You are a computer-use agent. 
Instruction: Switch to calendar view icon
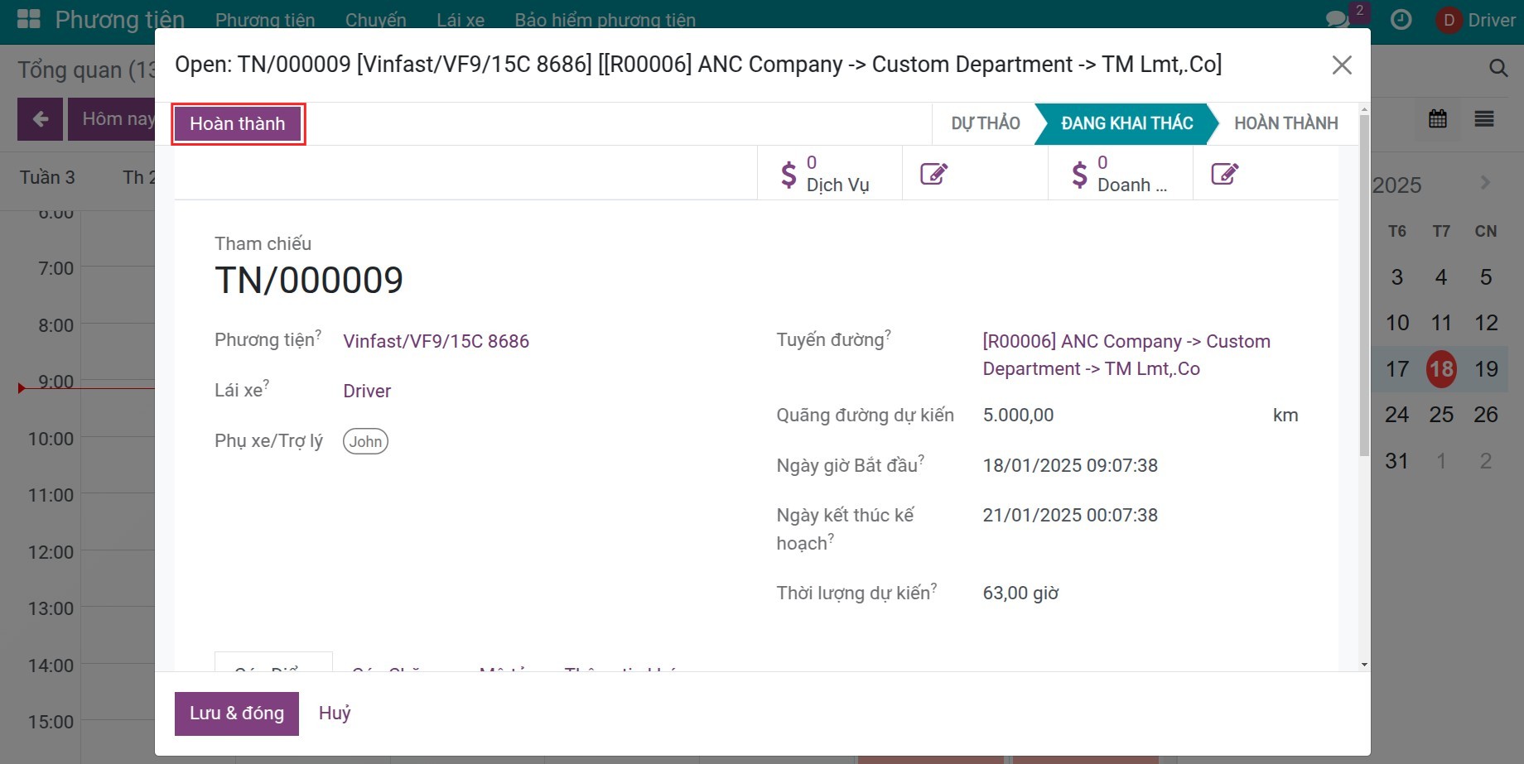pyautogui.click(x=1438, y=118)
